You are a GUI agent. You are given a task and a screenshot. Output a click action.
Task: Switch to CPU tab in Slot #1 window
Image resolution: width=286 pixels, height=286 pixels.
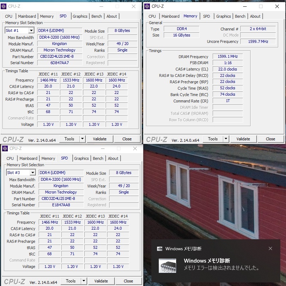tap(9, 16)
